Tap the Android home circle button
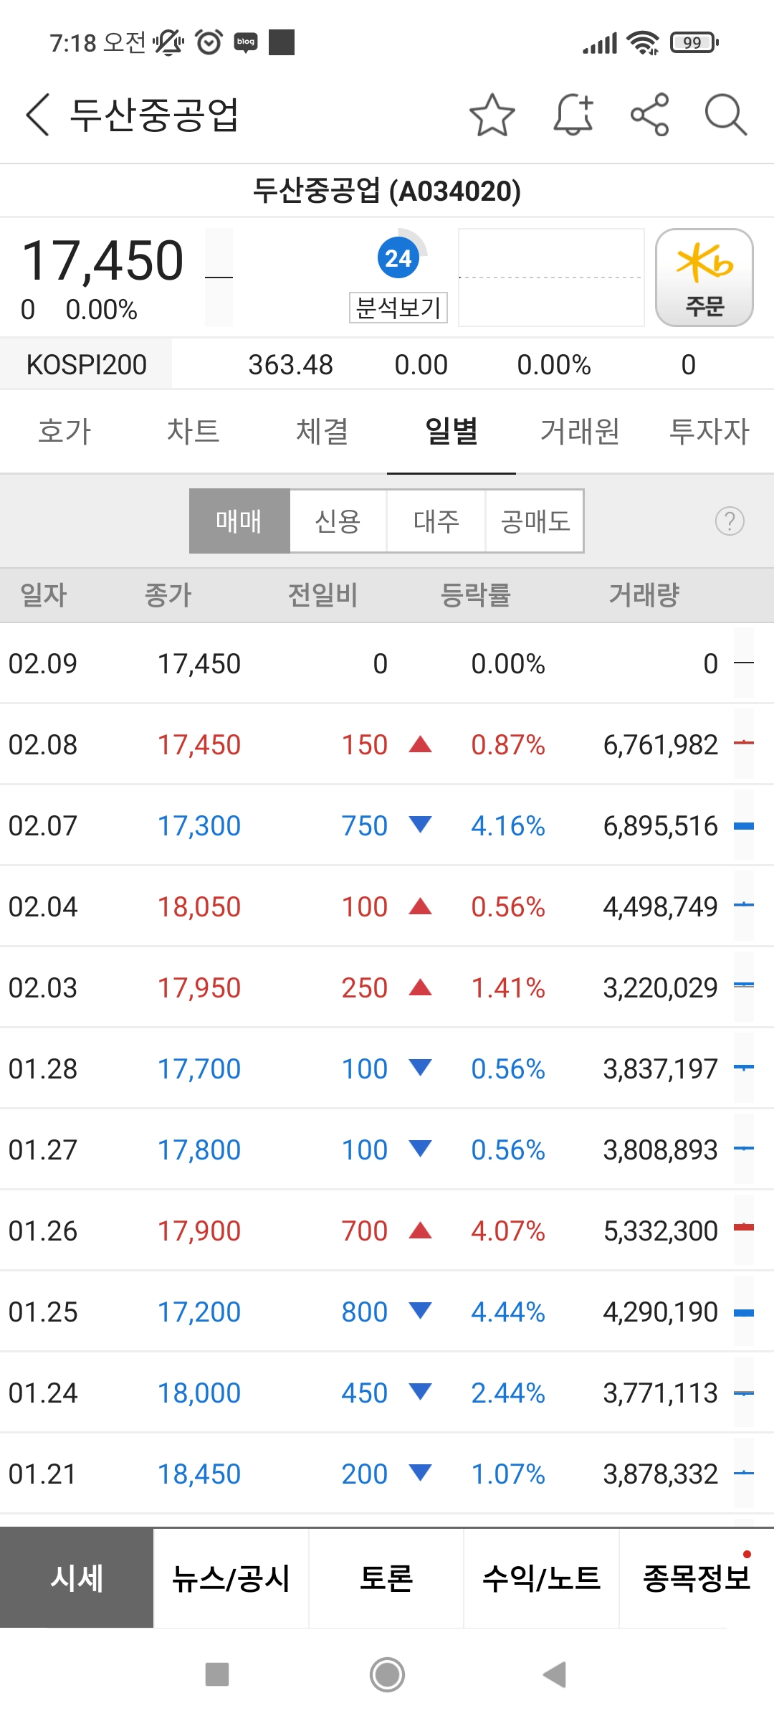This screenshot has width=774, height=1721. [387, 1674]
